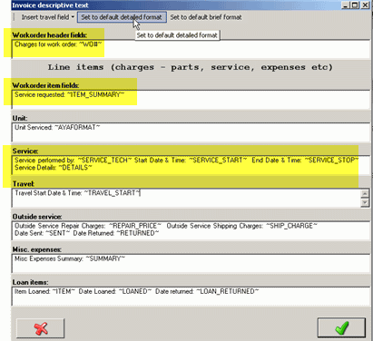
Task: Click the Travel box scroll down arrow
Action: (365, 202)
